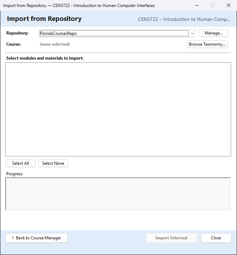Close the window with the X icon
237x255 pixels.
pyautogui.click(x=229, y=5)
